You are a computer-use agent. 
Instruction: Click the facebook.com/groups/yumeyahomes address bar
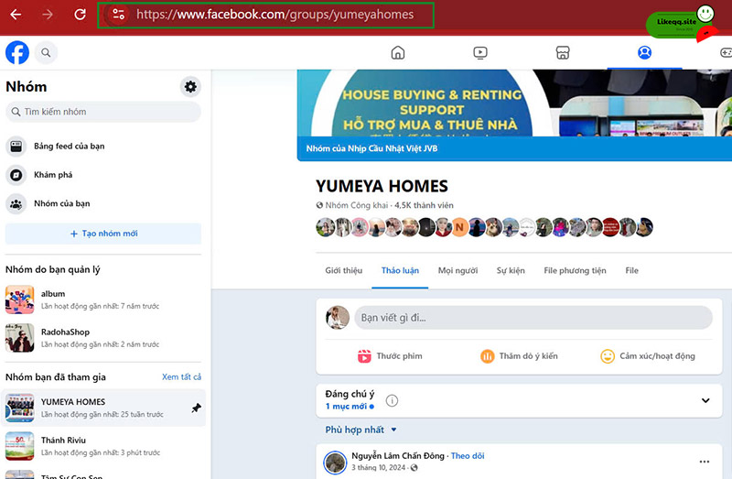[x=265, y=15]
